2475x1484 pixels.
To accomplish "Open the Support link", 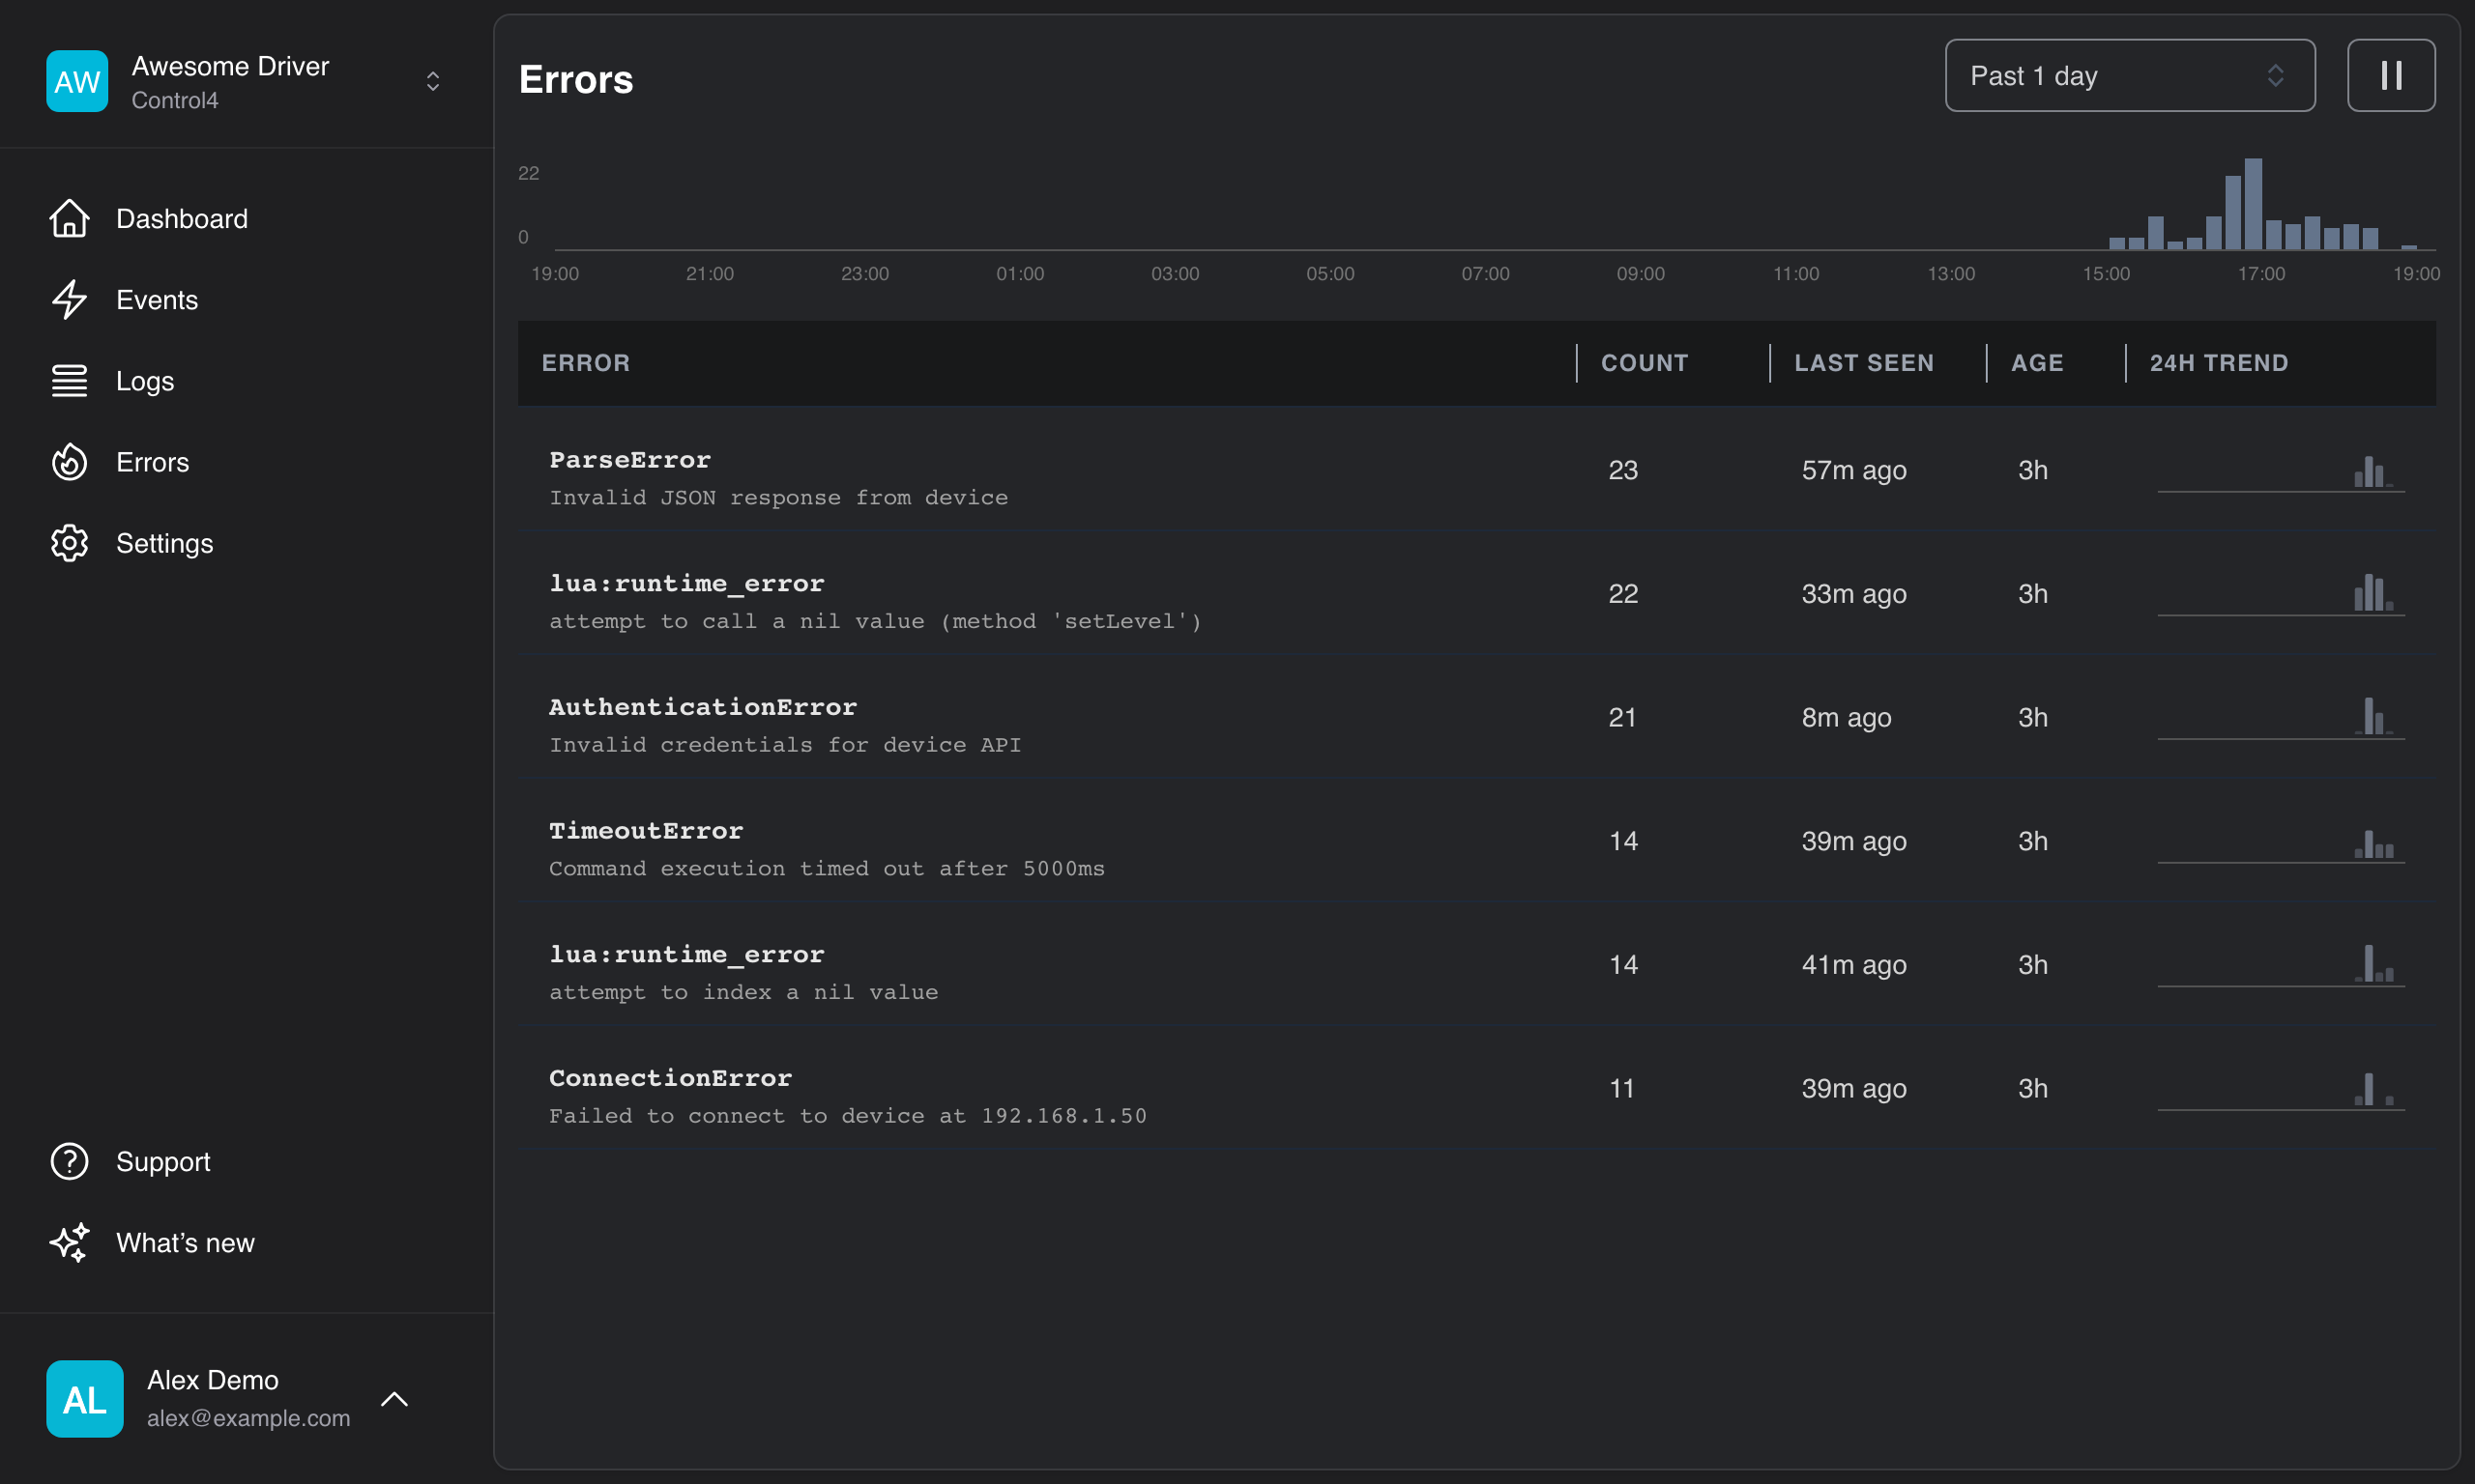I will [163, 1161].
